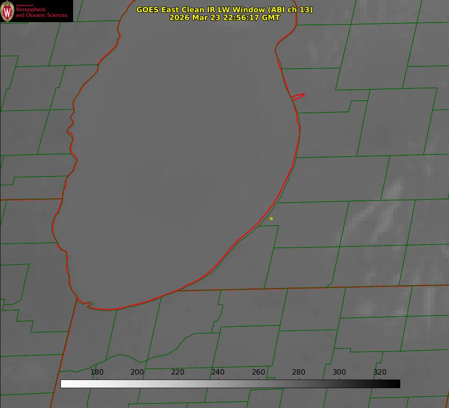
Task: Click the colorbar label '240'
Action: (x=218, y=372)
